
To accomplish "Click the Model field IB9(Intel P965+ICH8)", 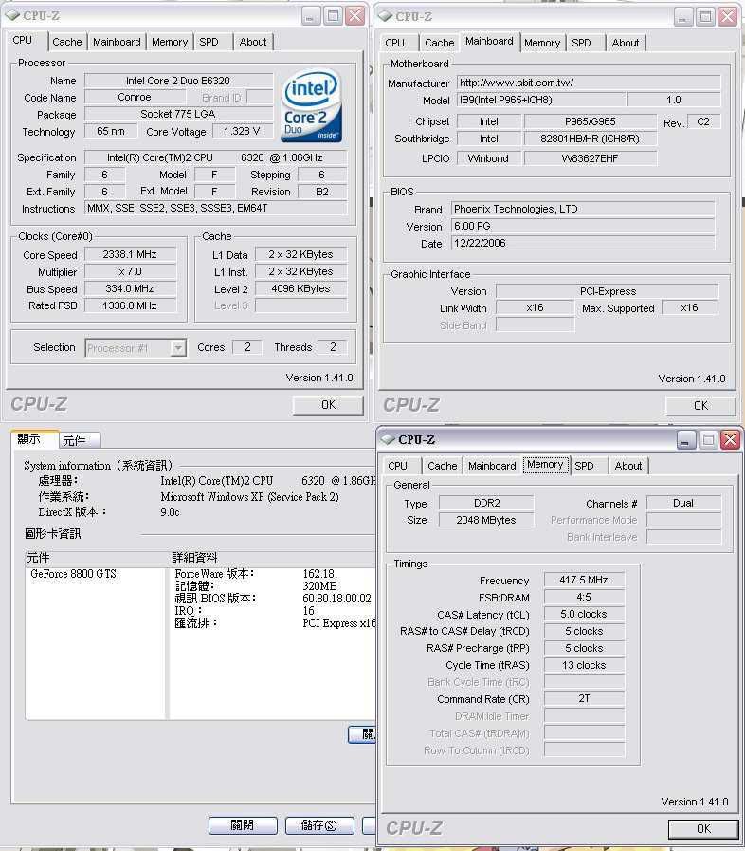I will [541, 100].
